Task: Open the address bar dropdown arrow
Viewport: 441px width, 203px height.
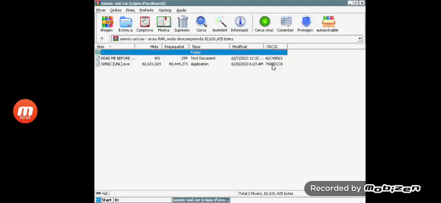Action: (x=360, y=39)
